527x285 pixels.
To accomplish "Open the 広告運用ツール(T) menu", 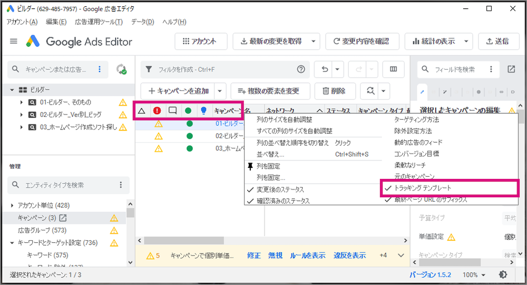I will pyautogui.click(x=99, y=22).
